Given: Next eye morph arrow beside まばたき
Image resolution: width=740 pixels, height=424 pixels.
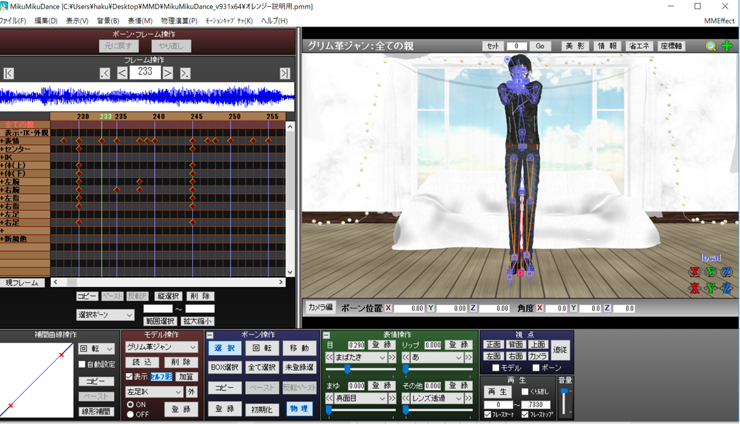Looking at the screenshot, I should (392, 358).
